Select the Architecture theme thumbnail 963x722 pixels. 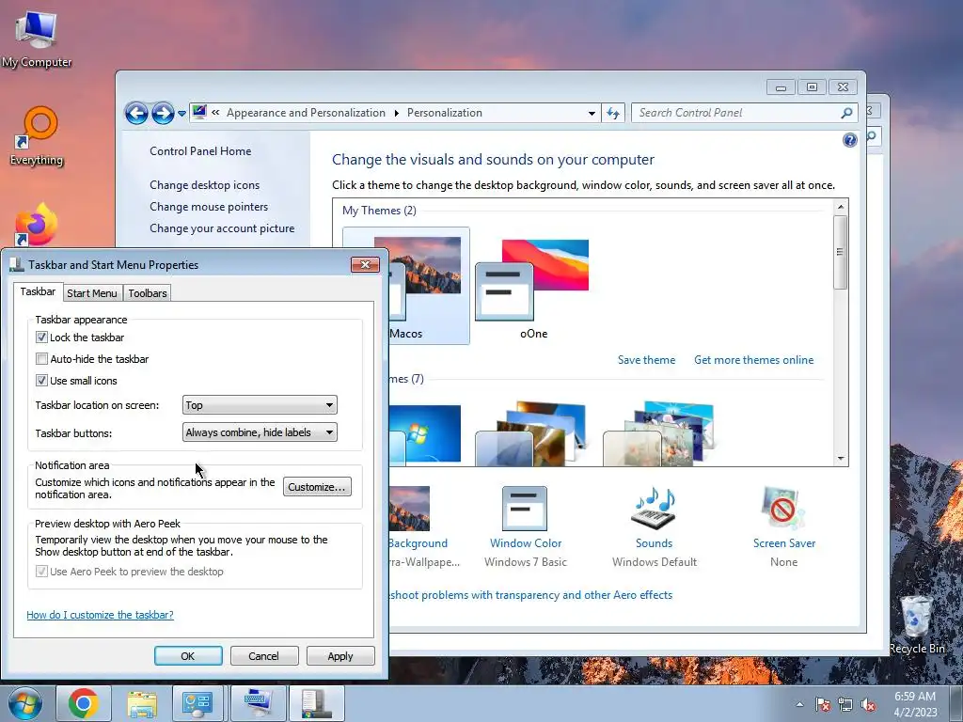coord(532,433)
